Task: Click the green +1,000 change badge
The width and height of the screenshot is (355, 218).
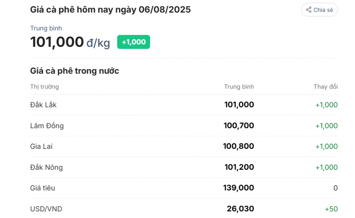Action: click(134, 42)
